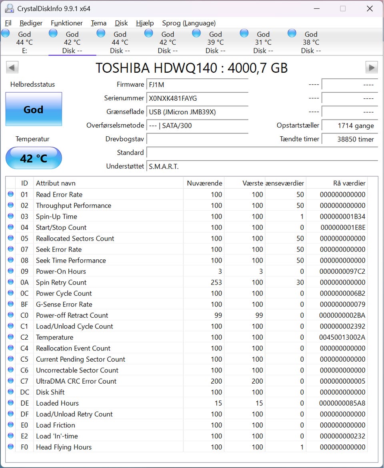This screenshot has width=384, height=468.
Task: Click status dot for Load/Unload Cycle Count
Action: click(x=11, y=326)
